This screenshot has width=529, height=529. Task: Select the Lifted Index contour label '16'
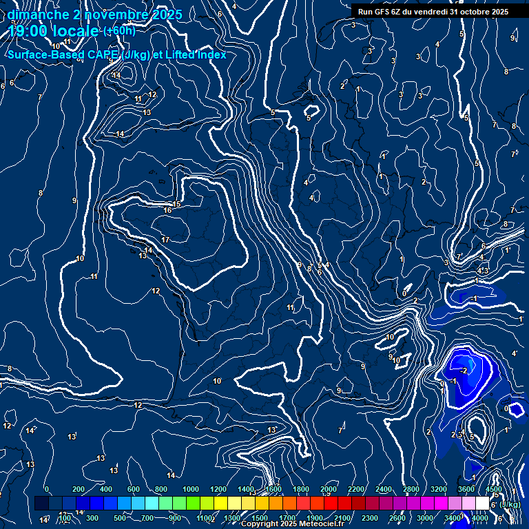pos(167,210)
